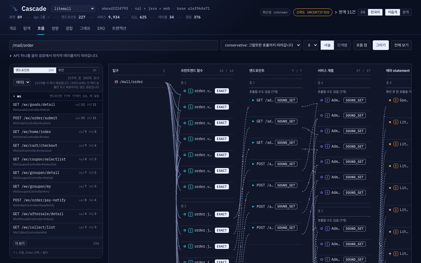Open the 트랜잭션 tab
The width and height of the screenshot is (421, 263).
tap(119, 28)
